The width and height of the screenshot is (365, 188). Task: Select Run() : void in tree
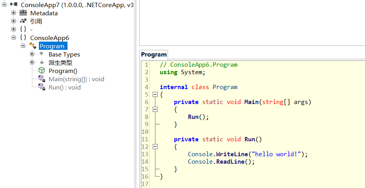pos(65,88)
